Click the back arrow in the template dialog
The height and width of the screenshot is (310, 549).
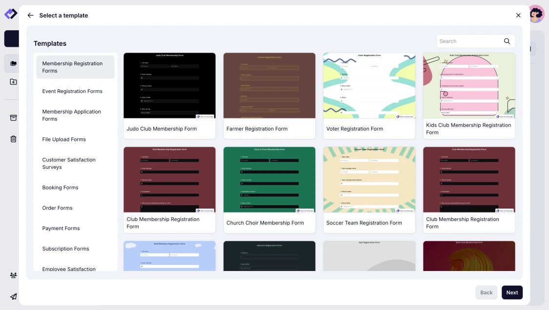click(x=30, y=15)
